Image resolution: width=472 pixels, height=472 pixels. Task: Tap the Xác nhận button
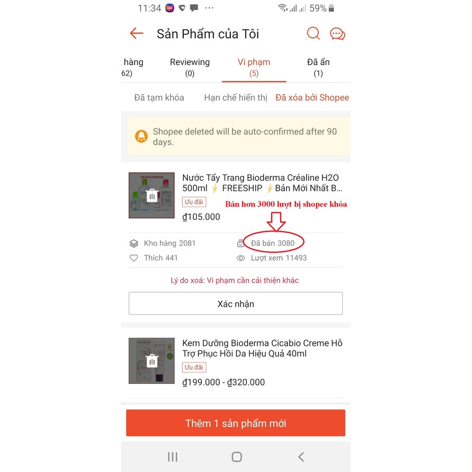click(236, 303)
